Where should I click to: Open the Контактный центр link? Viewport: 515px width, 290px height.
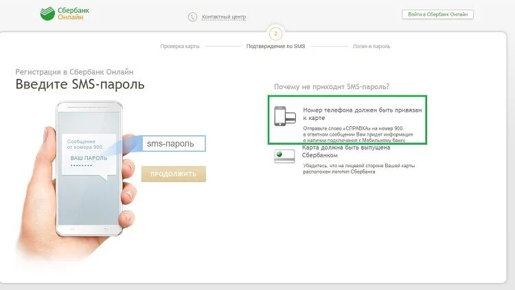[x=224, y=16]
